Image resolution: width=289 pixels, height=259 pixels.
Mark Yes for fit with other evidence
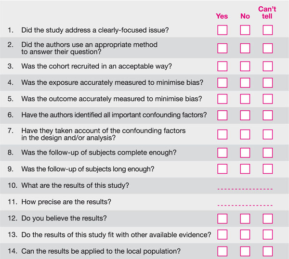(x=222, y=234)
